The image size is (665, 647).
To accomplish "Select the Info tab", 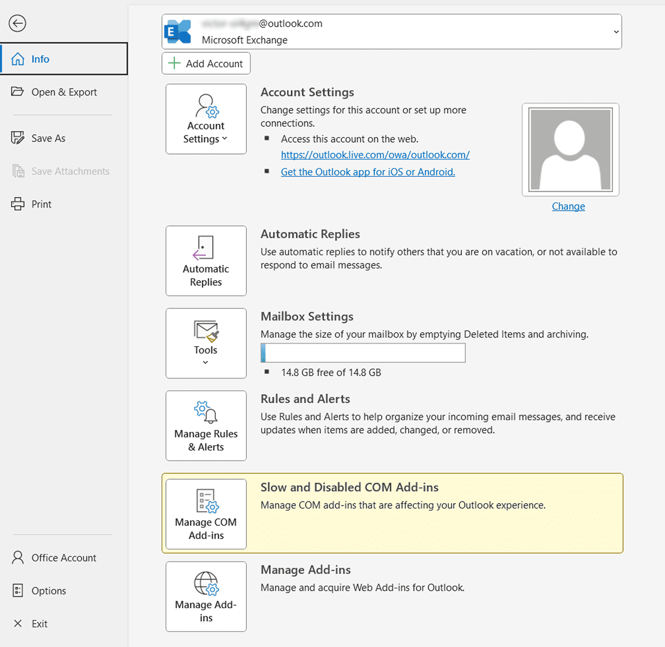I will tap(40, 59).
